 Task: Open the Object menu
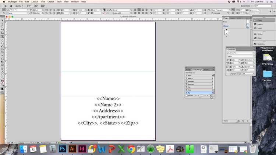pyautogui.click(x=51, y=1)
